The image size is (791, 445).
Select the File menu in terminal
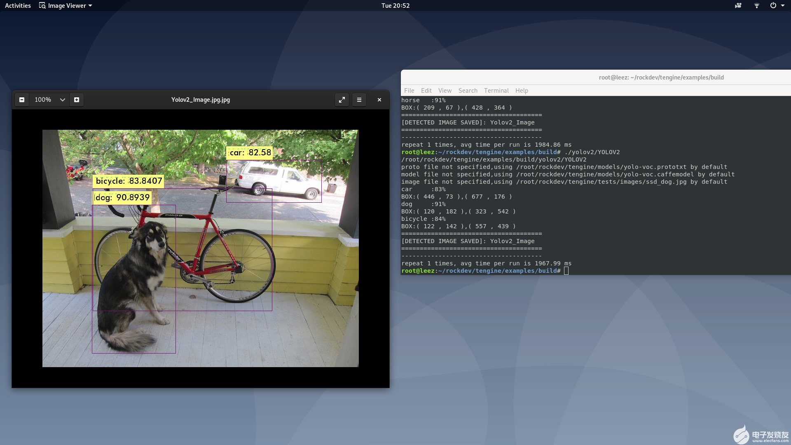coord(409,90)
